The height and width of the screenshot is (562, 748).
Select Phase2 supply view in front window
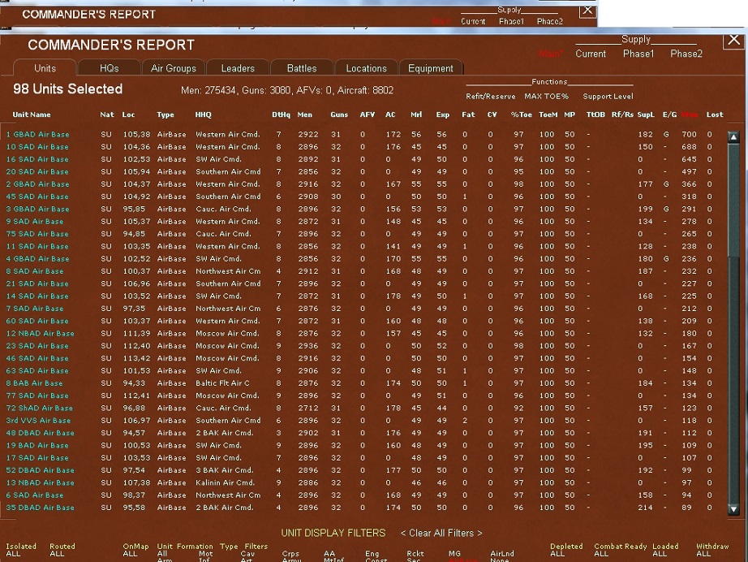click(686, 54)
